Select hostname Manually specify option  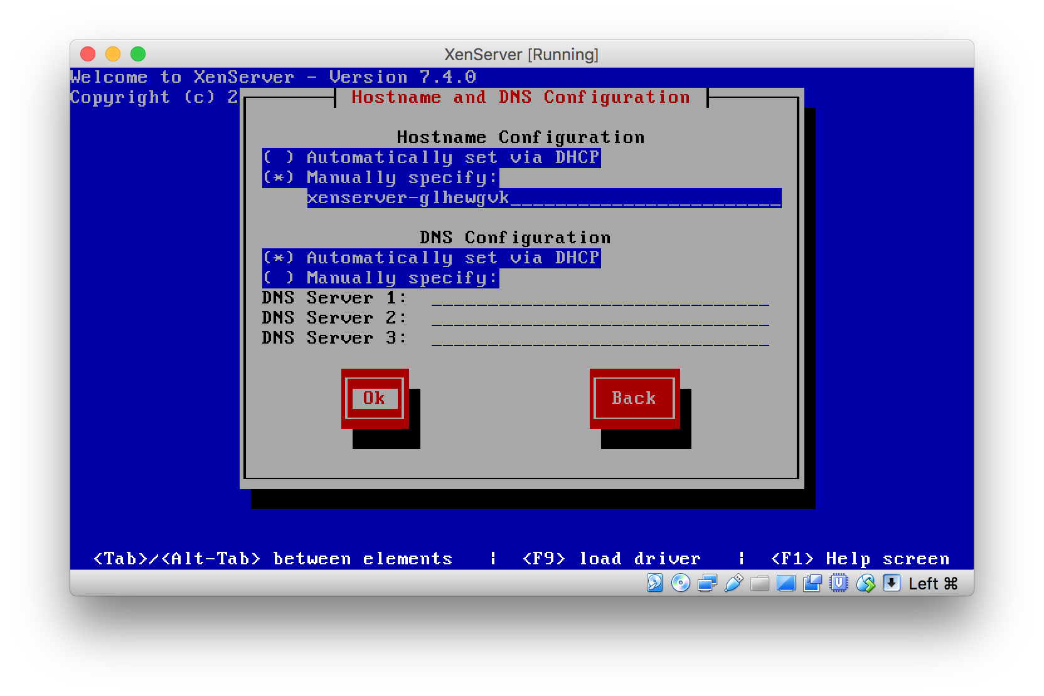pos(381,178)
